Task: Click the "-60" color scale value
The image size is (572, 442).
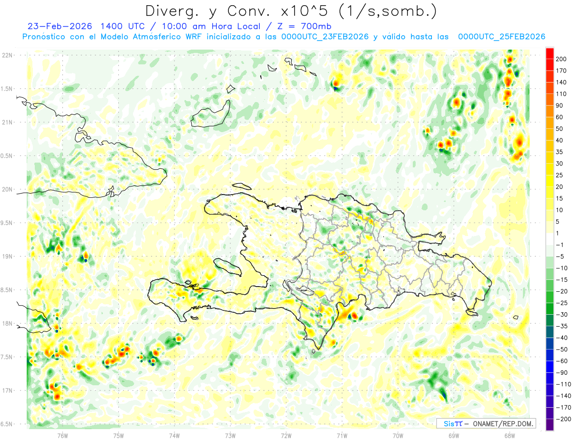Action: [561, 361]
